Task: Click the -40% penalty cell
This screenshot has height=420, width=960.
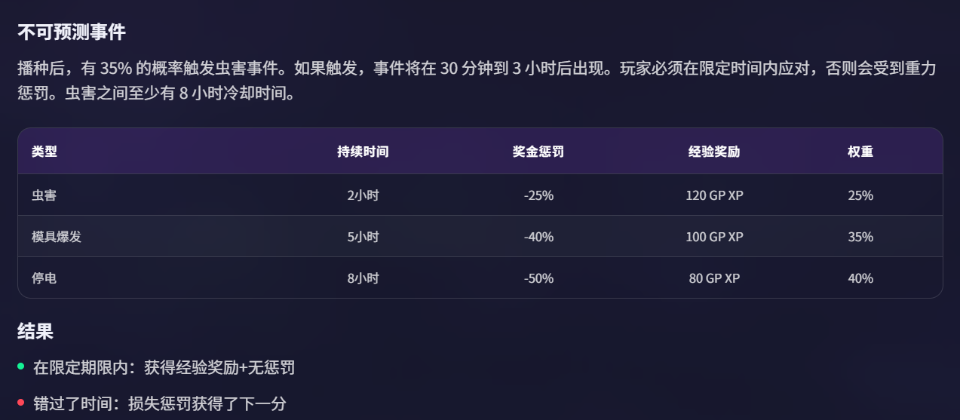Action: (x=538, y=237)
